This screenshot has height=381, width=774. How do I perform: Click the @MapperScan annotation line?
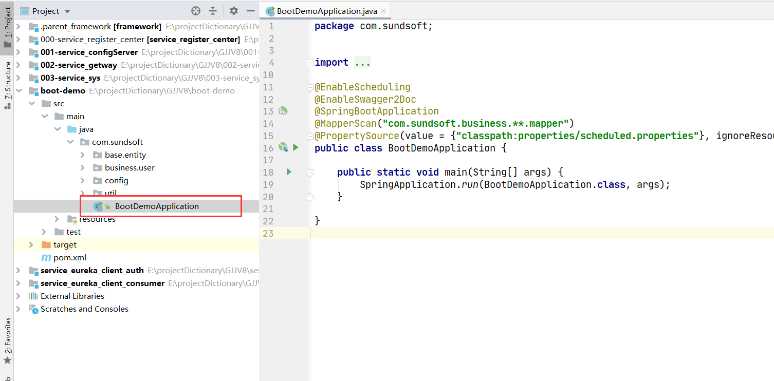444,123
